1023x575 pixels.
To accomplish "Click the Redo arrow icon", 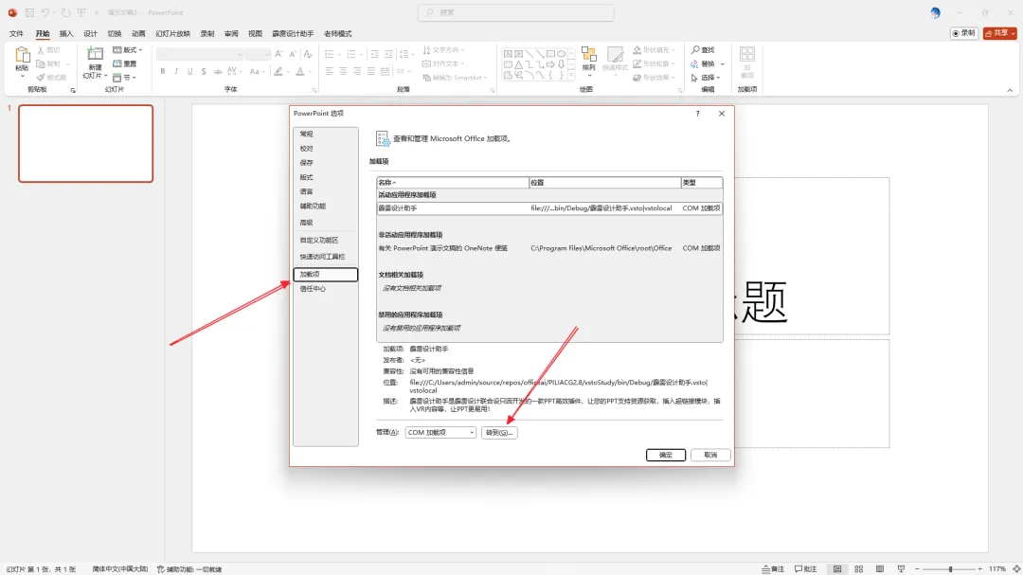I will coord(65,12).
